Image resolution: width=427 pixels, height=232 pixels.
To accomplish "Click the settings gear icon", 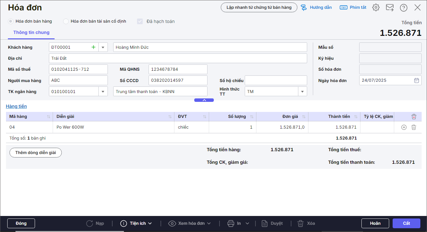I will tap(376, 8).
